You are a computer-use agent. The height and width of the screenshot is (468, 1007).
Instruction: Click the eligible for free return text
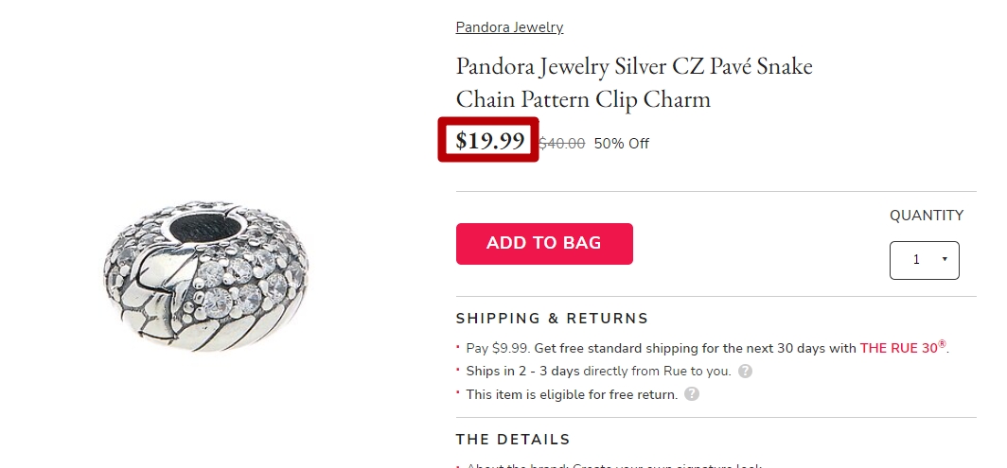573,394
